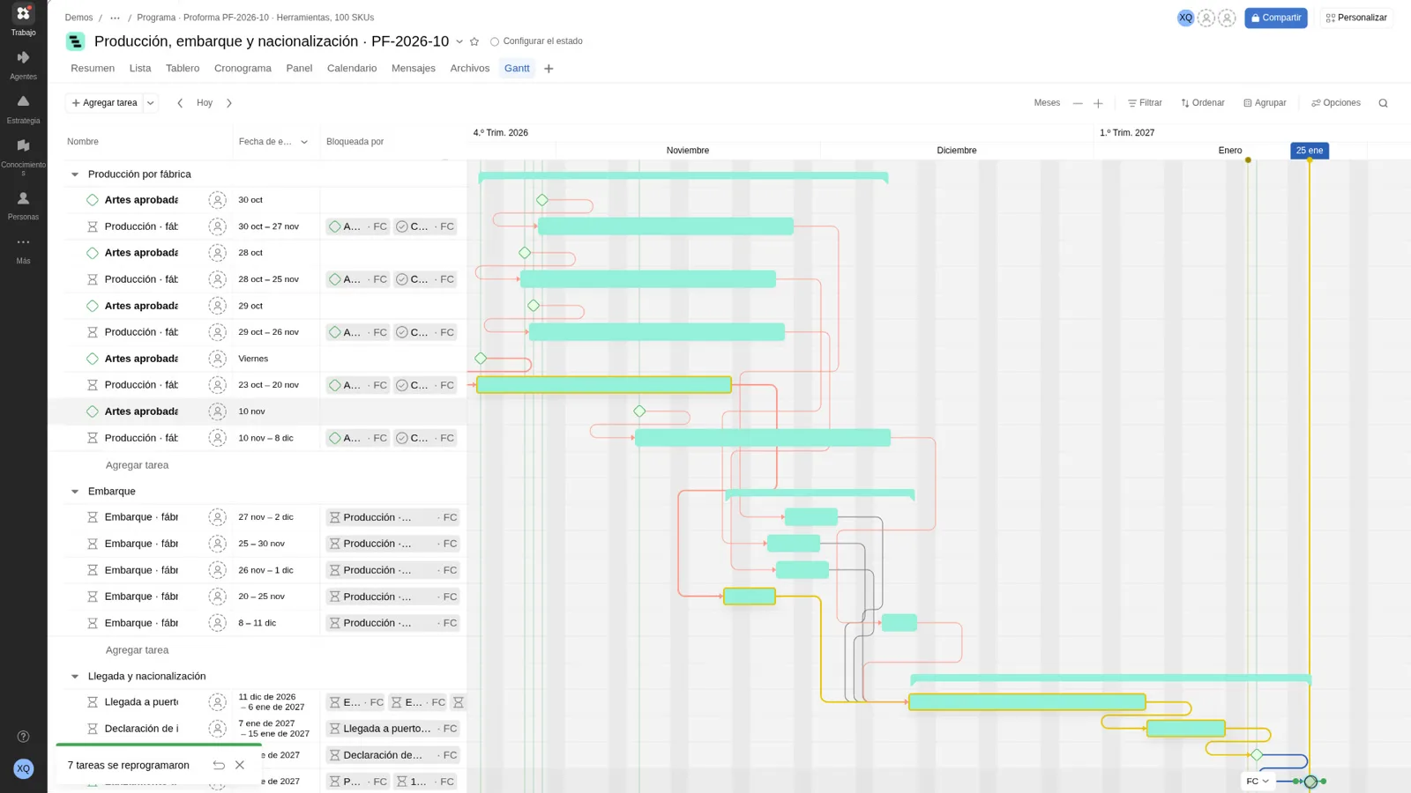1411x793 pixels.
Task: Zoom in the timeline with plus icon
Action: click(1098, 103)
